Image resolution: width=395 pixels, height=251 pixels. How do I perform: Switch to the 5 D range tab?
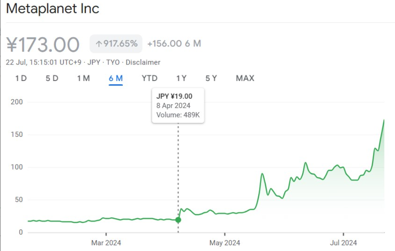coord(52,78)
